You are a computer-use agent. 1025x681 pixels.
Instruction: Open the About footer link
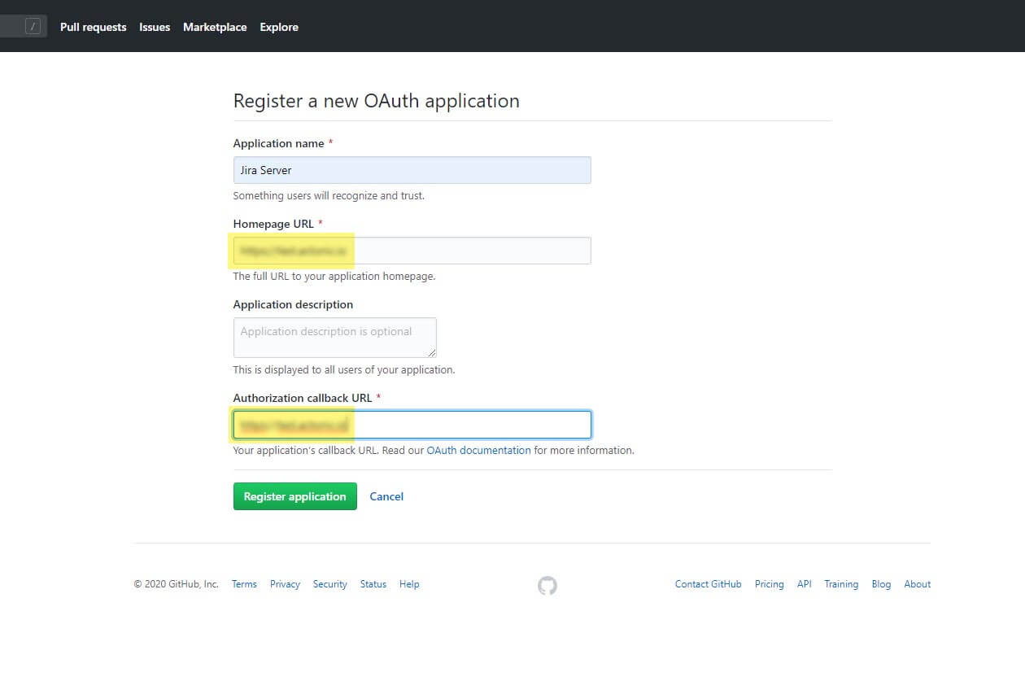tap(918, 584)
